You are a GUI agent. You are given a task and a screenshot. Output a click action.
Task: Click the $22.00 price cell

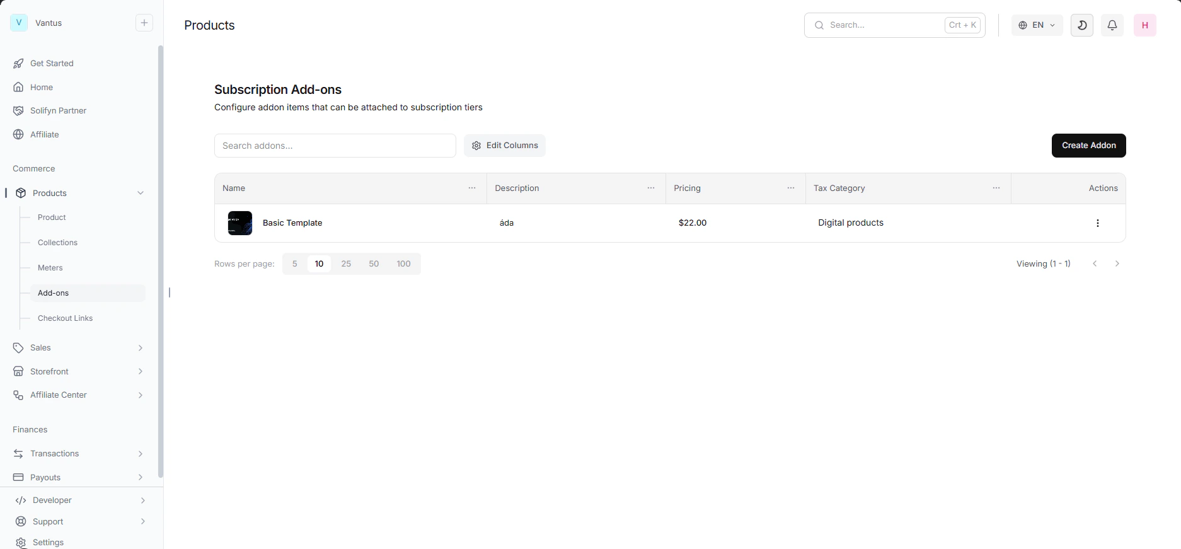pyautogui.click(x=693, y=223)
